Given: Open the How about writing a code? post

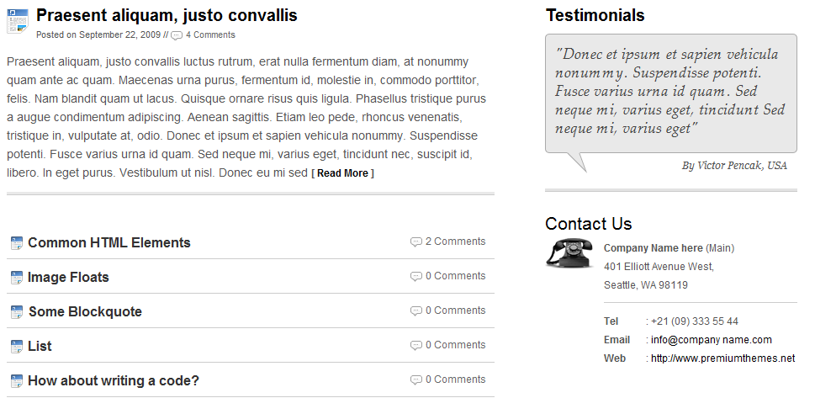Looking at the screenshot, I should 114,380.
